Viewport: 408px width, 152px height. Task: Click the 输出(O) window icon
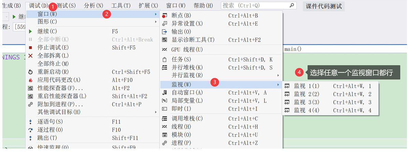[x=164, y=32]
